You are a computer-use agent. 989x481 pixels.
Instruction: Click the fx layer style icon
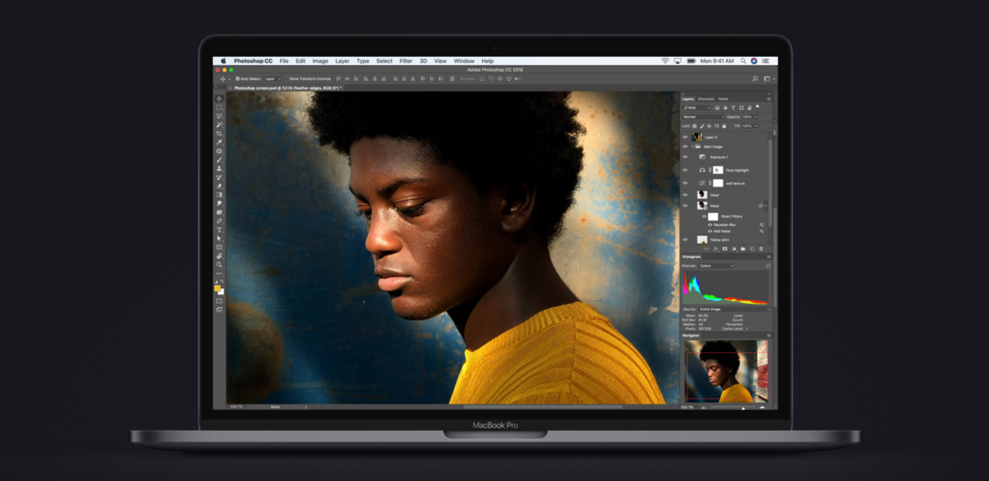(x=716, y=249)
